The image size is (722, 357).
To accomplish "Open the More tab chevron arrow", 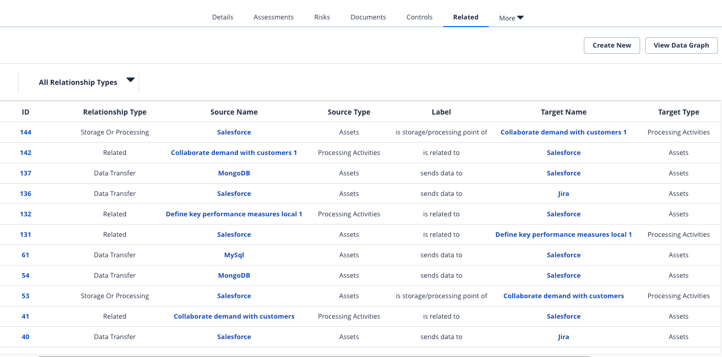I will pyautogui.click(x=520, y=17).
